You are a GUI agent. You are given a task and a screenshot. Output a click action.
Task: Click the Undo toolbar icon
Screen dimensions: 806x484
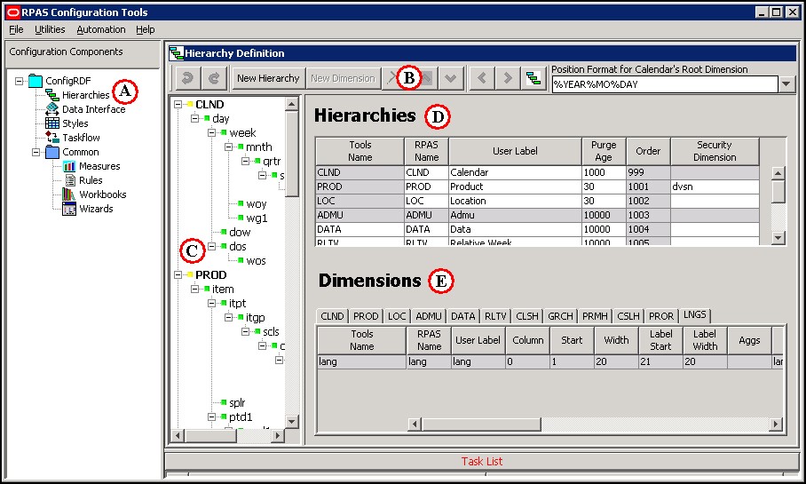[187, 78]
